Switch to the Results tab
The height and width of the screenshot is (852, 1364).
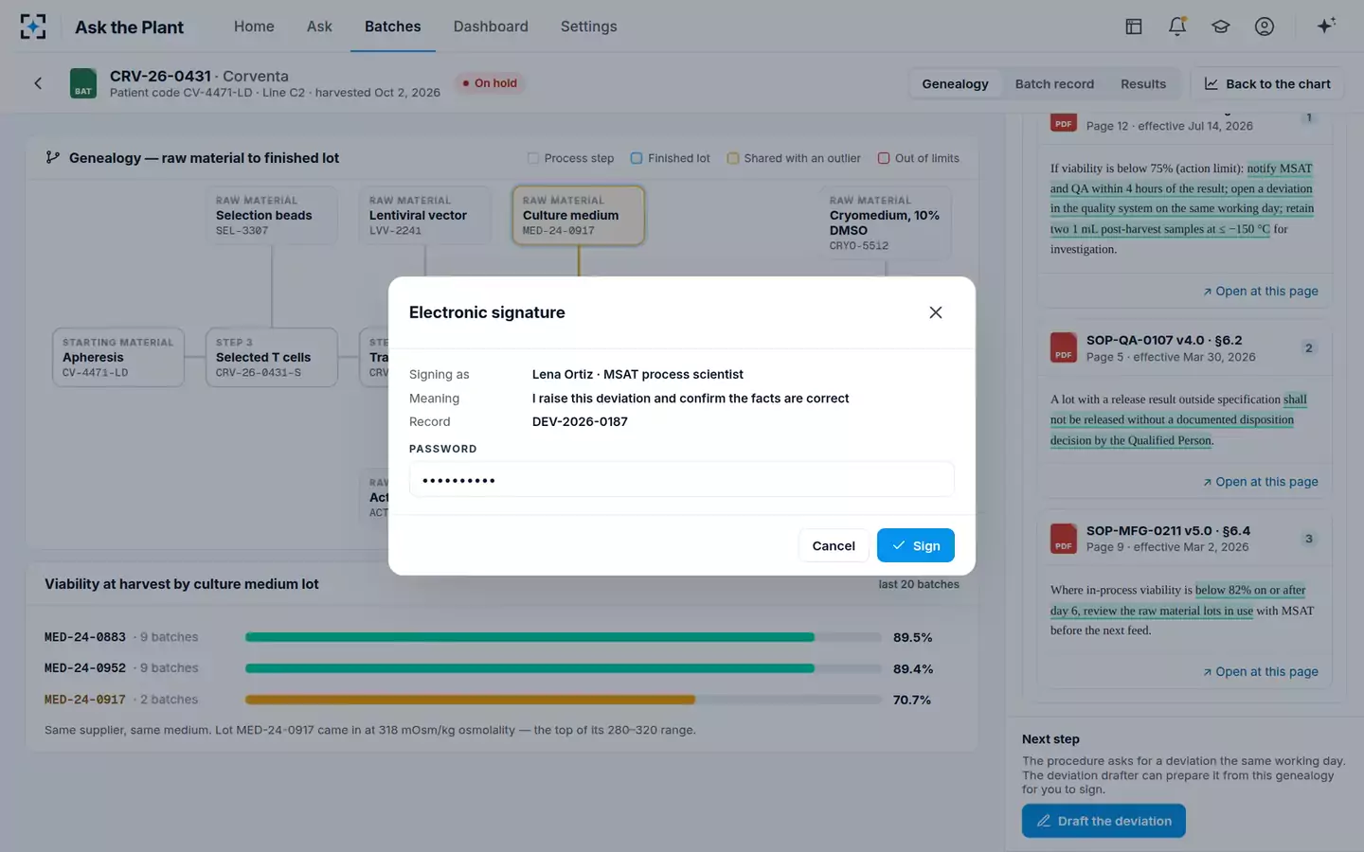[1143, 83]
